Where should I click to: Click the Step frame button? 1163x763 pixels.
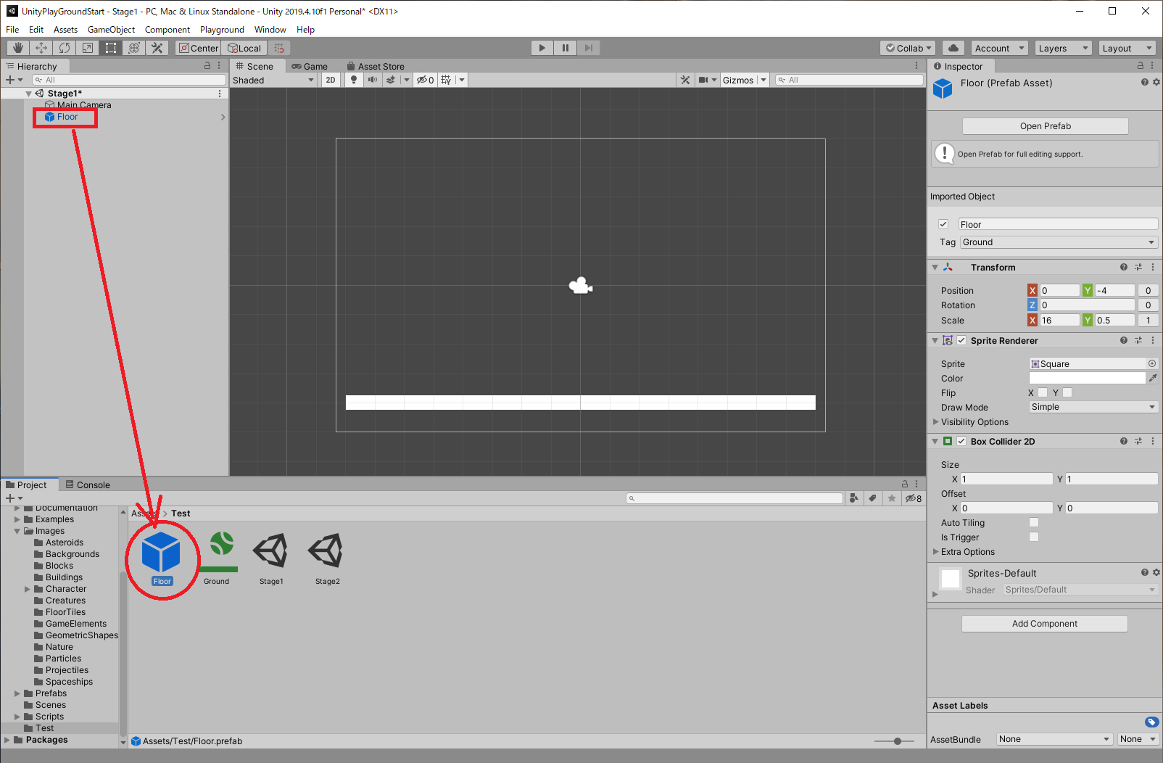pyautogui.click(x=589, y=48)
